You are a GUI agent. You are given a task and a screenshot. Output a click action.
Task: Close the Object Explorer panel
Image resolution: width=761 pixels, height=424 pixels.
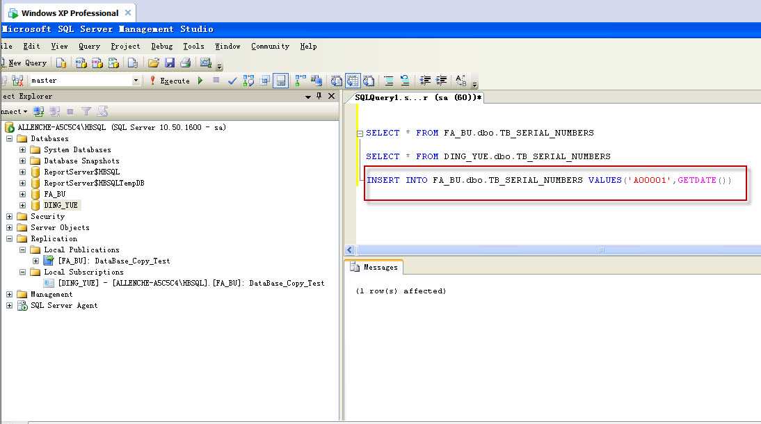coord(332,96)
